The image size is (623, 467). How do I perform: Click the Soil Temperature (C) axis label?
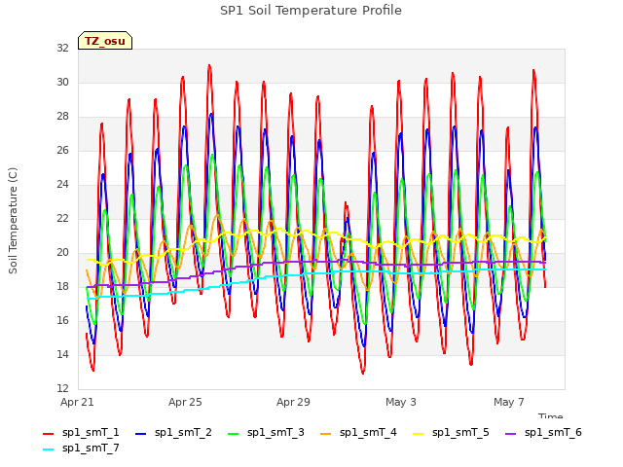point(13,221)
